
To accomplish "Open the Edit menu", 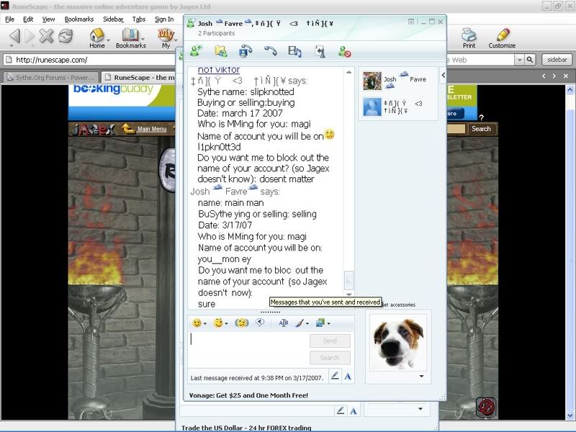I will (x=28, y=19).
